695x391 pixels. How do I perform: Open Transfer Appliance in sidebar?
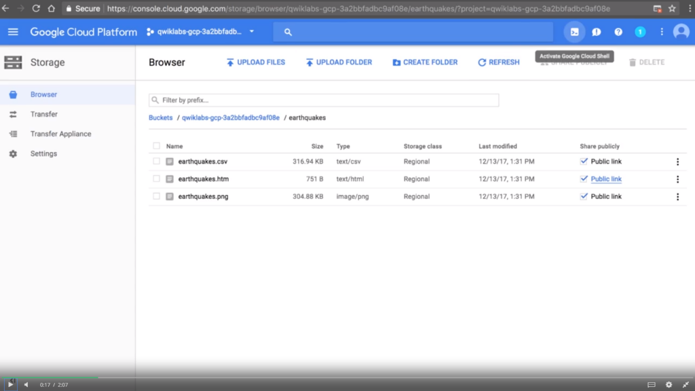pos(67,134)
